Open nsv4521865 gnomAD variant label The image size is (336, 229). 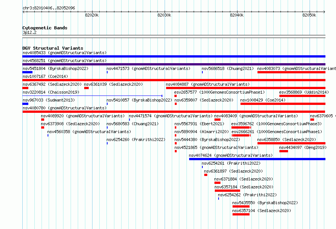click(x=216, y=147)
